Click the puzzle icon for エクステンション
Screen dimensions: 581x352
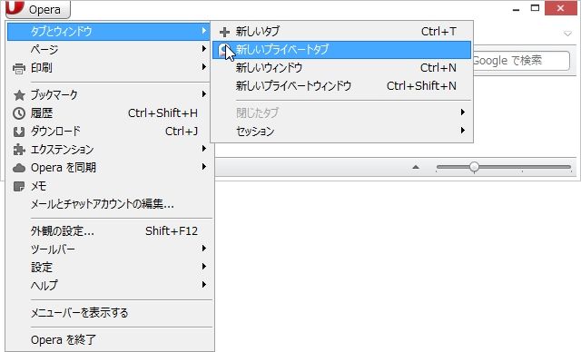coord(19,150)
